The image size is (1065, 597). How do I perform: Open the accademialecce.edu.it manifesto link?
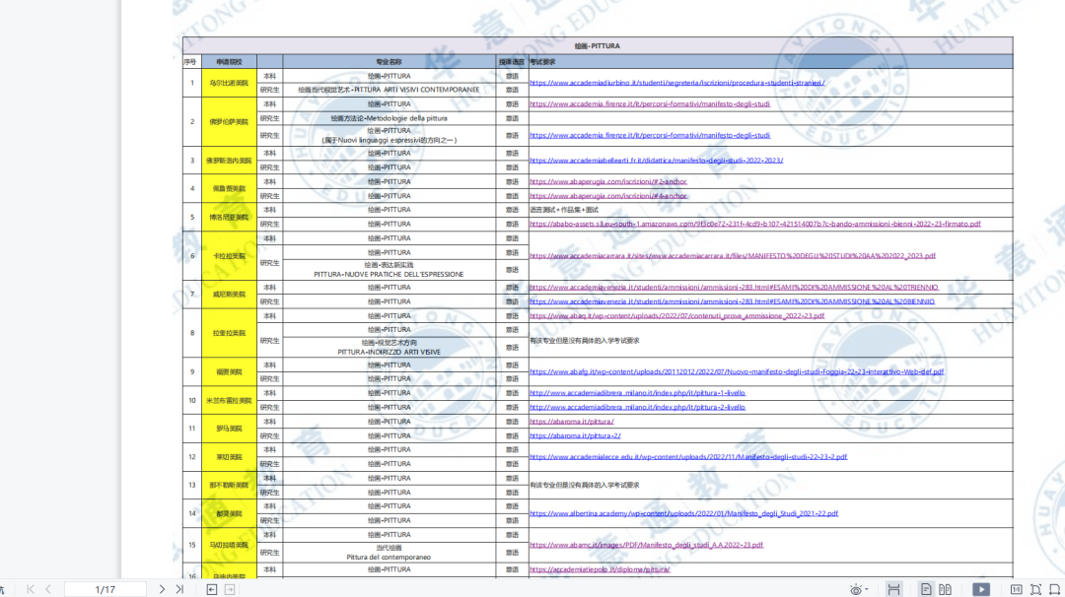[x=688, y=456]
